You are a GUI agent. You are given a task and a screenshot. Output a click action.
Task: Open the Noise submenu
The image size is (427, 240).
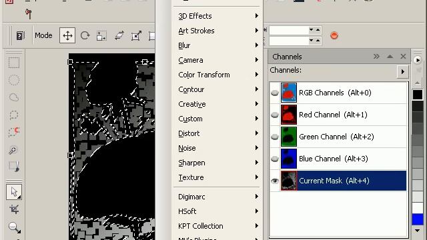coord(218,148)
